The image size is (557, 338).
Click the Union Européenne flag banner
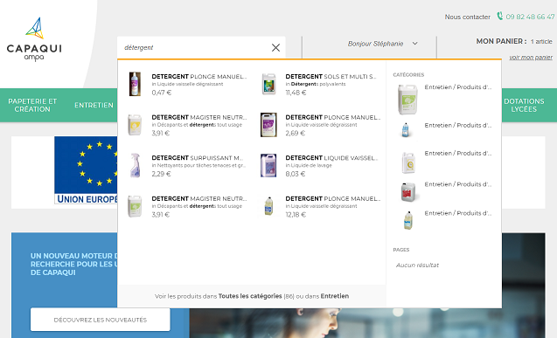pyautogui.click(x=86, y=170)
